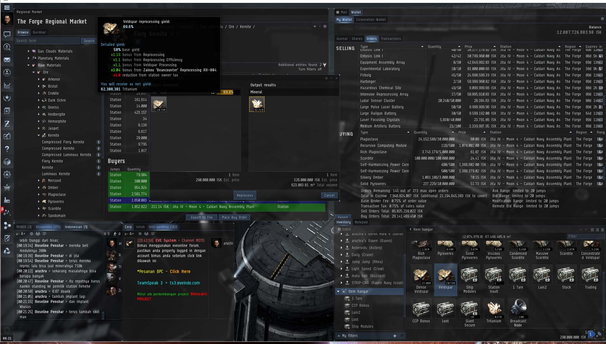Open the Mail tab beside Wallet

point(344,12)
